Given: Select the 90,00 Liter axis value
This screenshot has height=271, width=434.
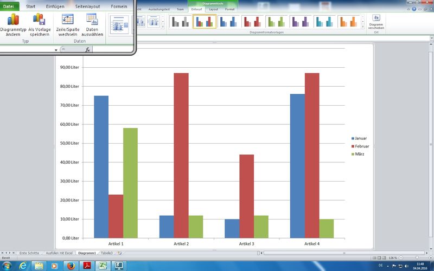Looking at the screenshot, I should click(69, 67).
